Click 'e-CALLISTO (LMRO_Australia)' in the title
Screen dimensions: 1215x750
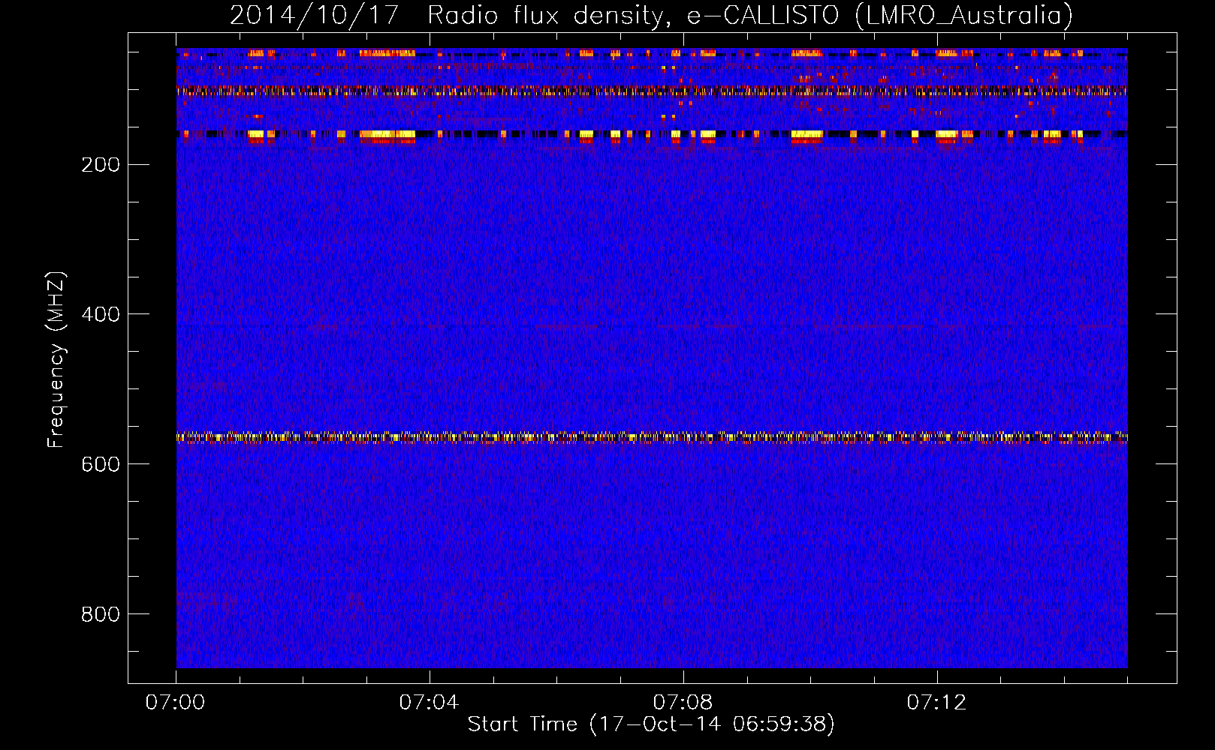point(880,15)
